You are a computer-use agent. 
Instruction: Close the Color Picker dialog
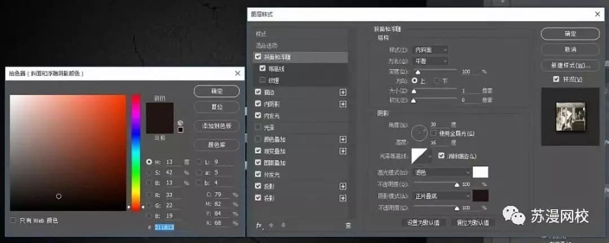(x=238, y=73)
